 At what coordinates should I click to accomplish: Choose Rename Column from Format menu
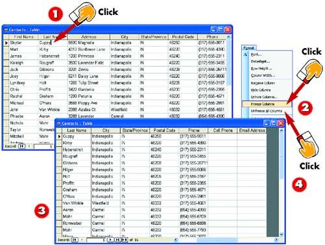tap(263, 83)
